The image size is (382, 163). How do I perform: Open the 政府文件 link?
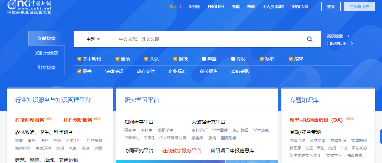pyautogui.click(x=146, y=71)
